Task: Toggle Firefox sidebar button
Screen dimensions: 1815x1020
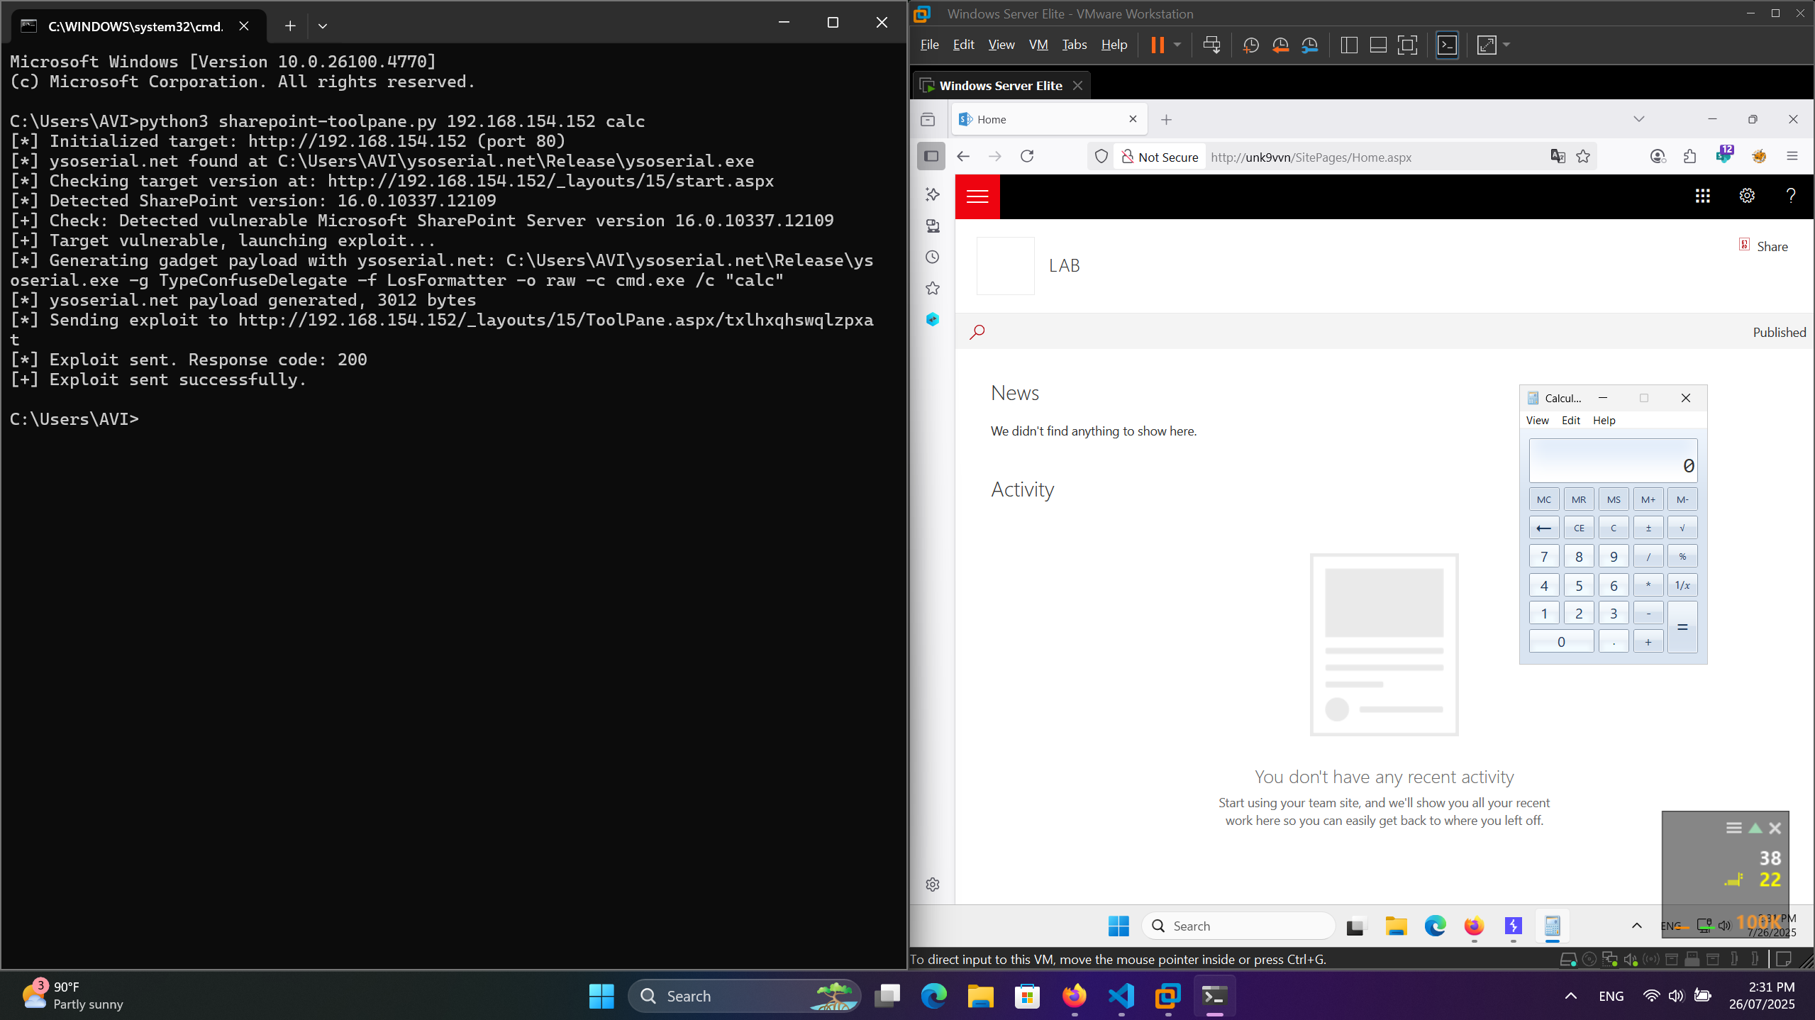Action: click(x=931, y=156)
